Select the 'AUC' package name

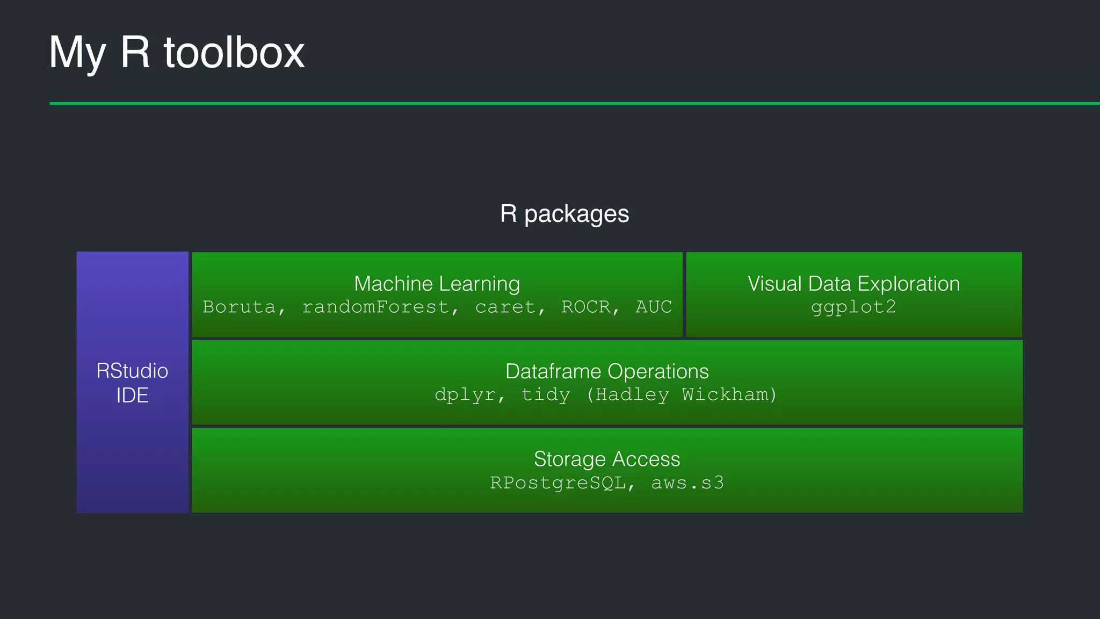(654, 307)
